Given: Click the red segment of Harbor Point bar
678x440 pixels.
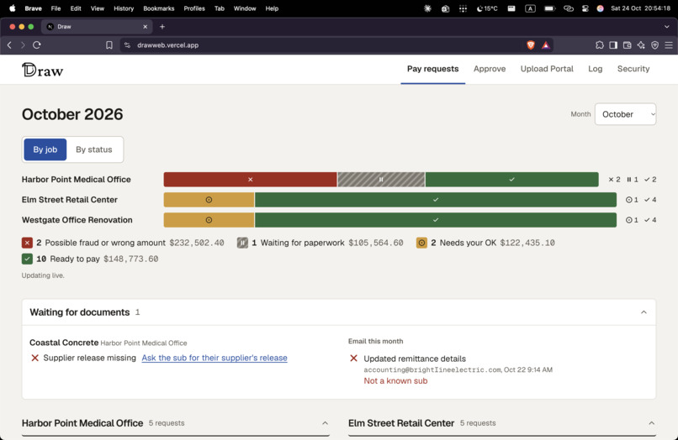Looking at the screenshot, I should tap(250, 179).
